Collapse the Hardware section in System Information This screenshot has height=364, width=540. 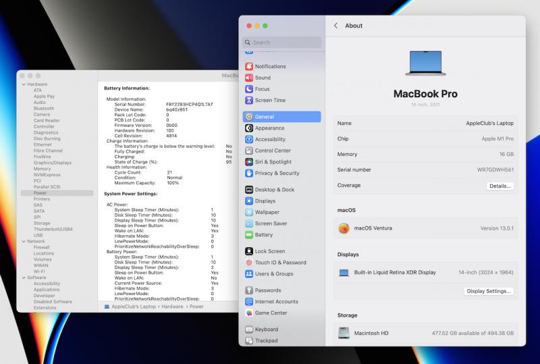point(24,84)
